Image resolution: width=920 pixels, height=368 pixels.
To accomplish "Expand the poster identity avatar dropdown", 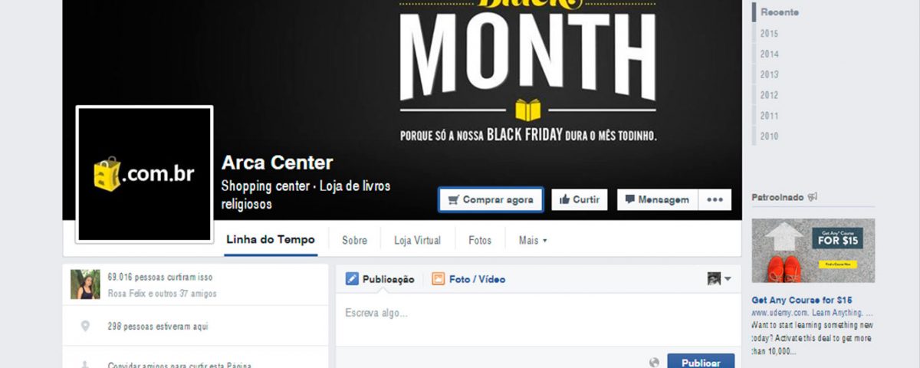I will pyautogui.click(x=719, y=279).
